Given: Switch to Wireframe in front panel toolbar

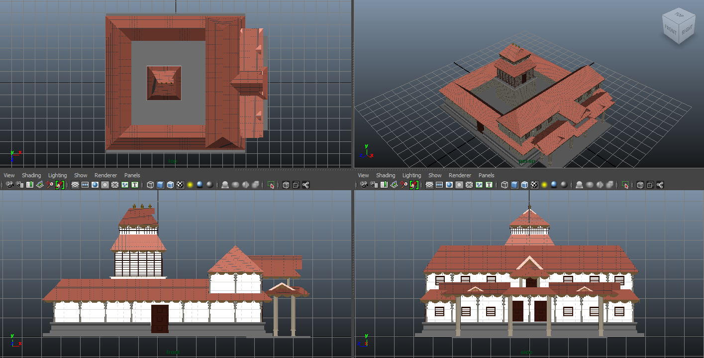Looking at the screenshot, I should pos(150,185).
